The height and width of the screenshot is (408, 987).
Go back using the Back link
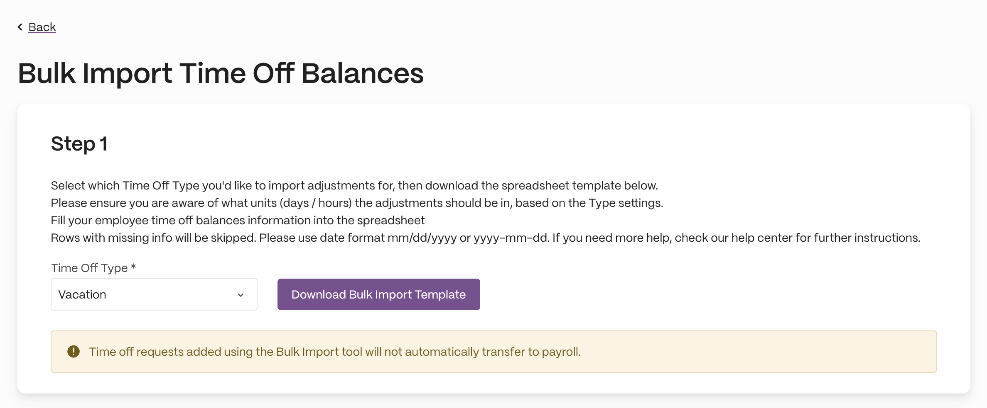[42, 27]
